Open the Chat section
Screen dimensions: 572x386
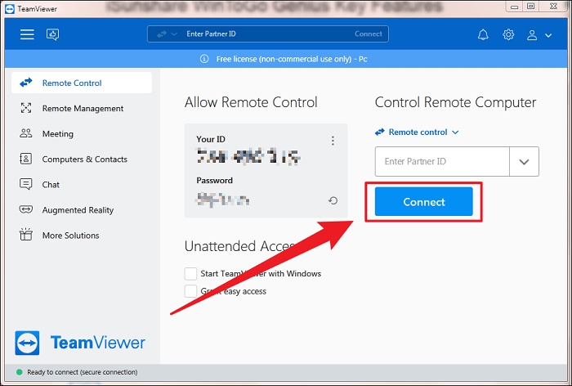[82, 185]
